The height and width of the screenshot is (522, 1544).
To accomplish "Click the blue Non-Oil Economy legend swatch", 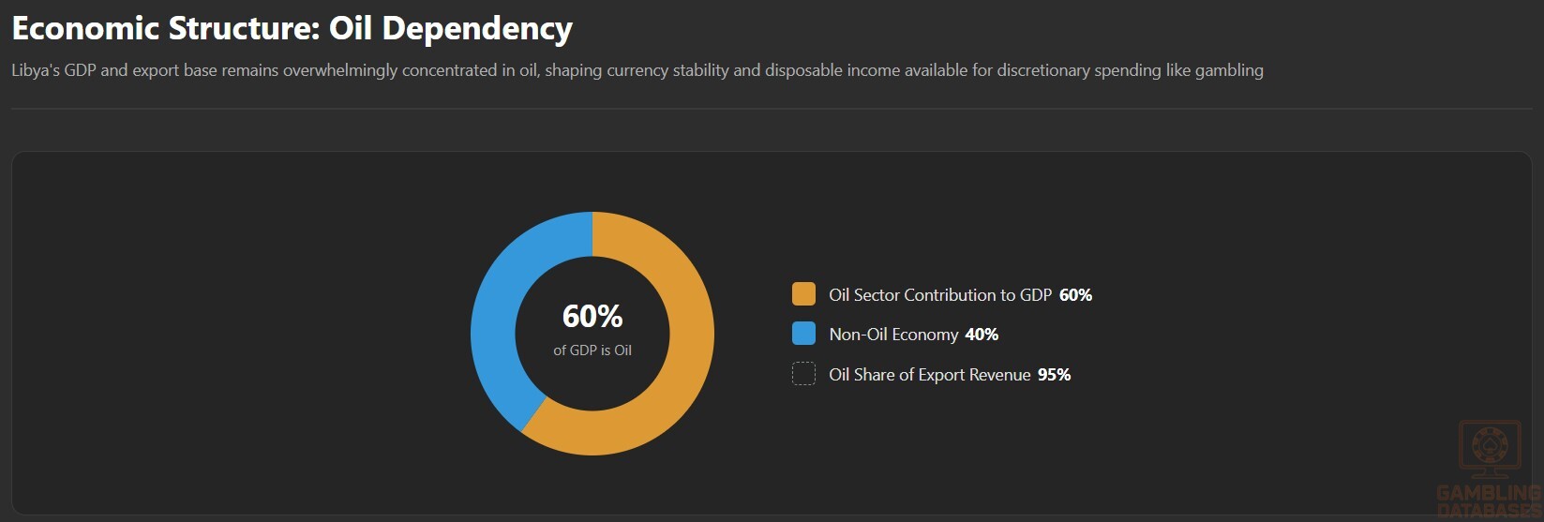I will coord(803,334).
